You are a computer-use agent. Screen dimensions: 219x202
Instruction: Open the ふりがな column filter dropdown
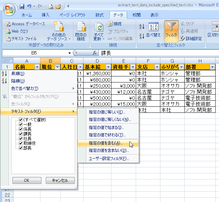coord(181,67)
